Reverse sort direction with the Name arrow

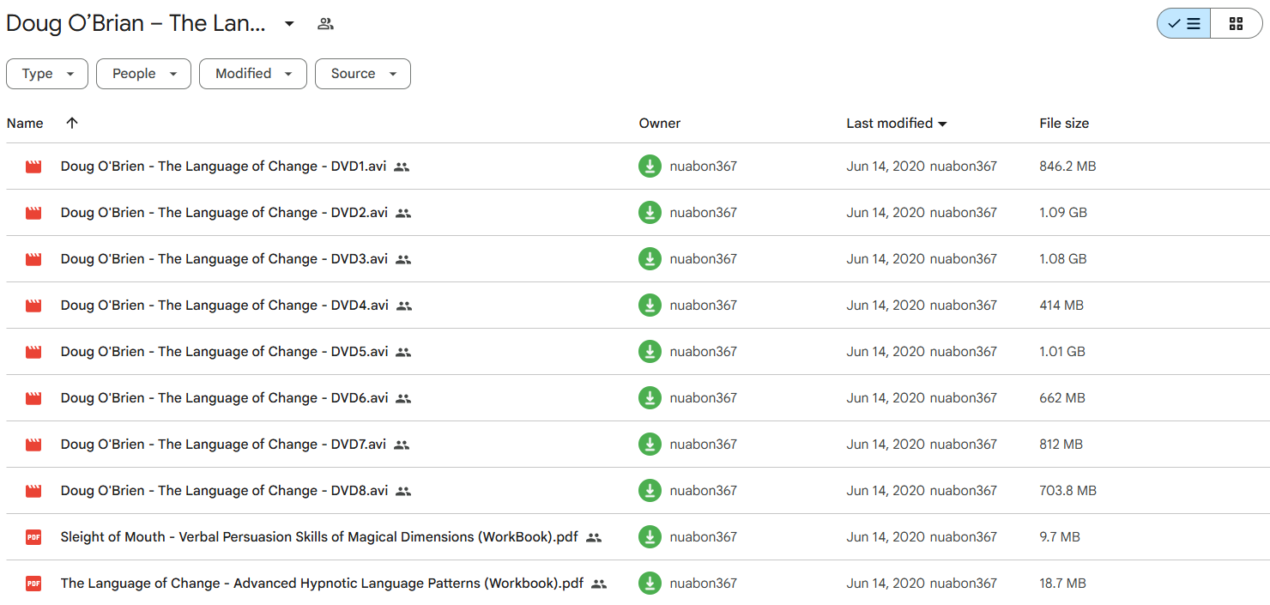click(x=72, y=123)
